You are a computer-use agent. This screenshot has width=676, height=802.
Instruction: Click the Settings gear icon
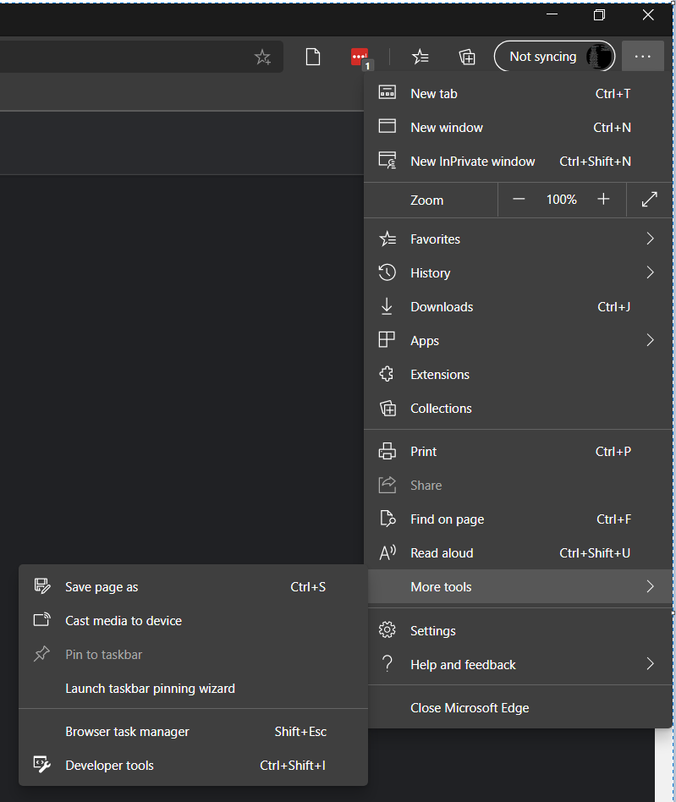(x=387, y=629)
